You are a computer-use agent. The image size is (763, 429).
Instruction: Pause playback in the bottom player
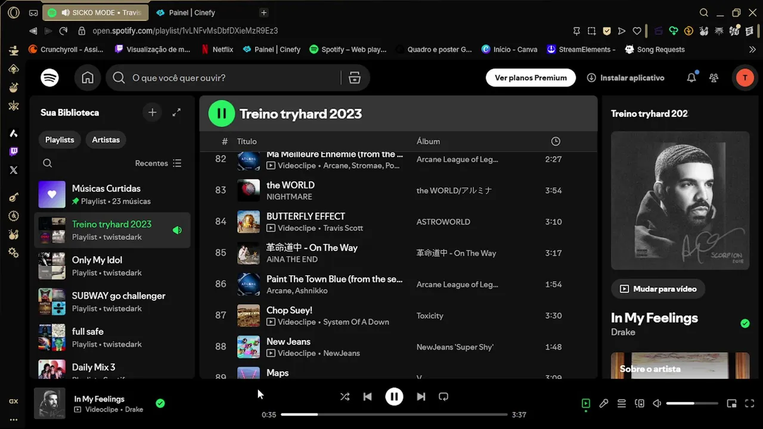point(394,397)
